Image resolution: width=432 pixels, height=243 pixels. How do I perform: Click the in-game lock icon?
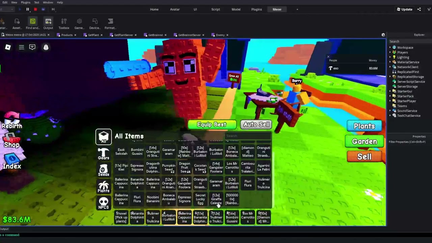[x=46, y=48]
